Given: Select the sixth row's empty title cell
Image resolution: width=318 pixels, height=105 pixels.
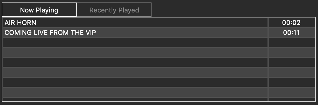Looking at the screenshot, I should [x=135, y=72].
